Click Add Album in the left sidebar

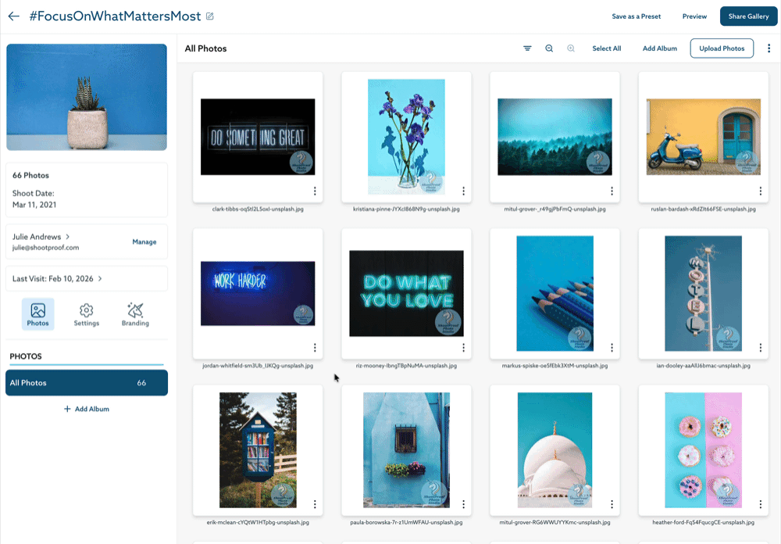87,409
